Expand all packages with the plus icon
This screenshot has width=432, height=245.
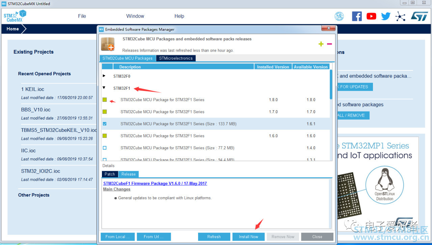[321, 44]
